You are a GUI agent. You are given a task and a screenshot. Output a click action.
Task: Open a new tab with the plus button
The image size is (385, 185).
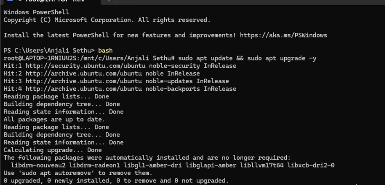[109, 1]
